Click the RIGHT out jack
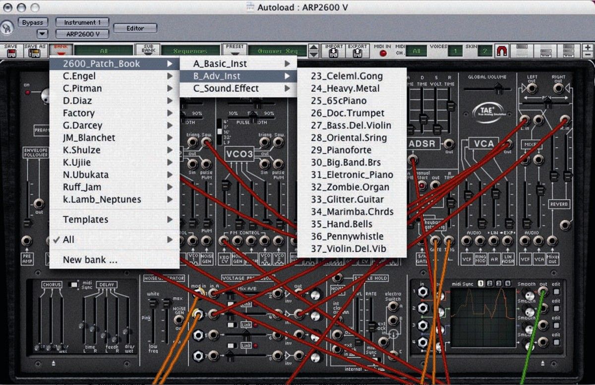The width and height of the screenshot is (595, 385). click(x=558, y=88)
